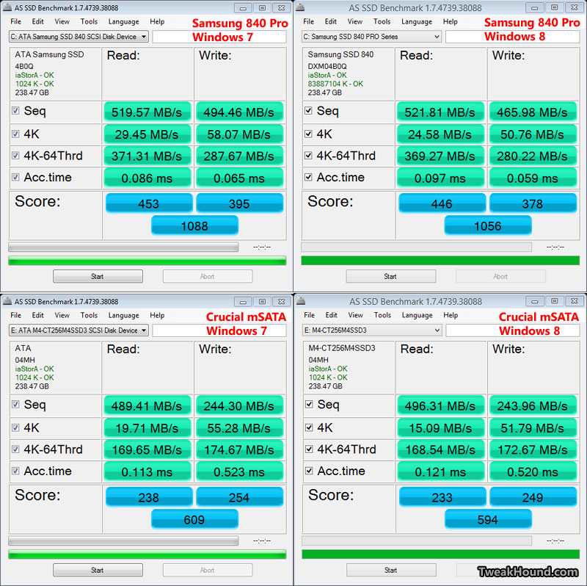The height and width of the screenshot is (586, 587).
Task: Open File menu in Crucial Windows 8 window
Action: (x=309, y=316)
